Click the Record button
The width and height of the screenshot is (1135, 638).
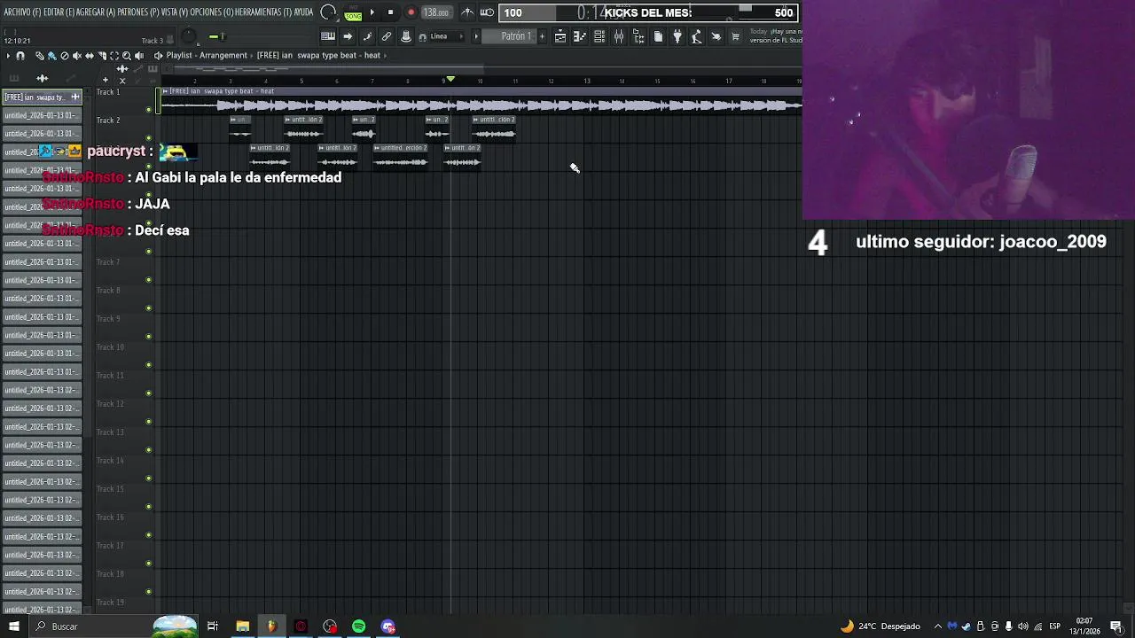tap(411, 12)
